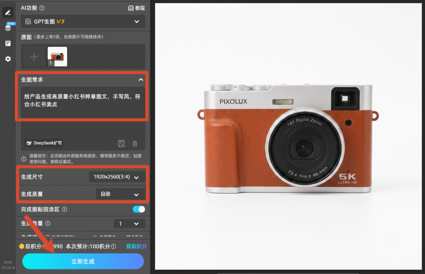The width and height of the screenshot is (425, 274).
Task: Click the Beta V0.24.6 version text
Action: [x=8, y=265]
